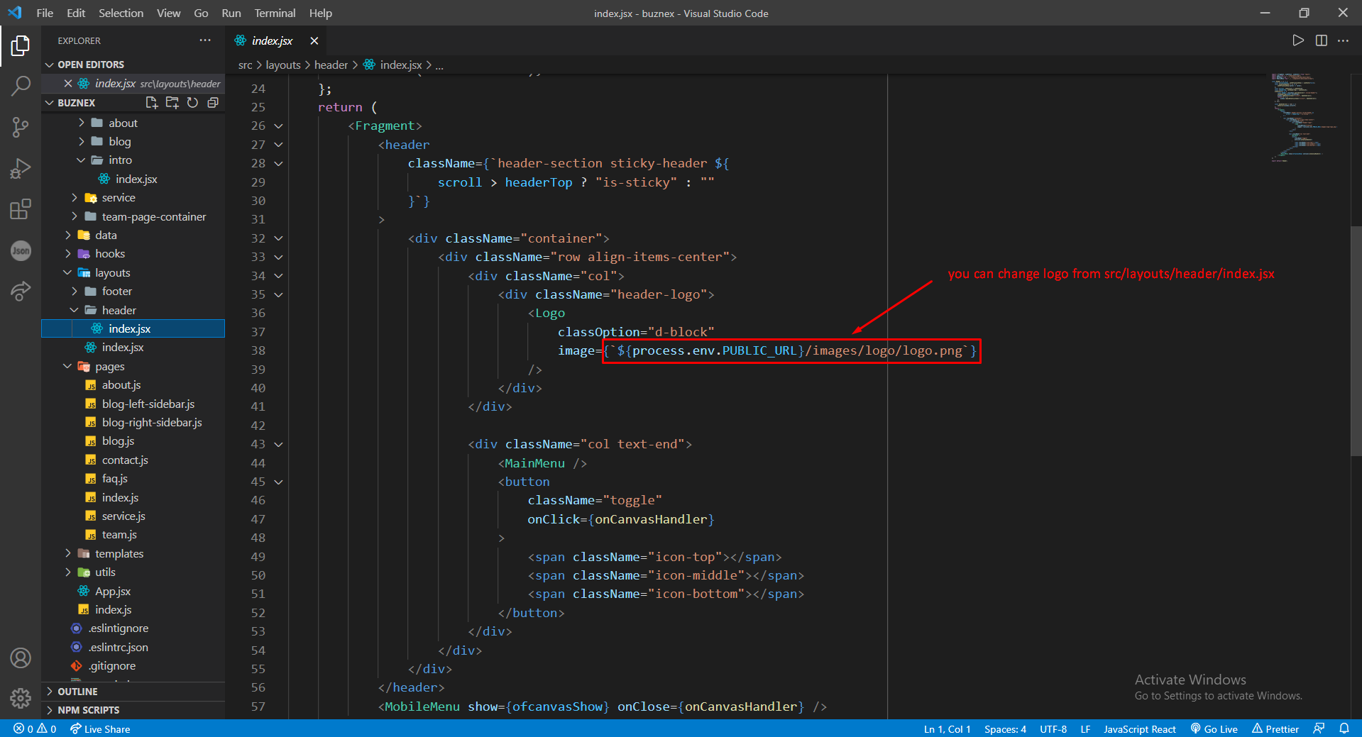The width and height of the screenshot is (1362, 737).
Task: Change end of line sequence LF
Action: tap(1085, 728)
